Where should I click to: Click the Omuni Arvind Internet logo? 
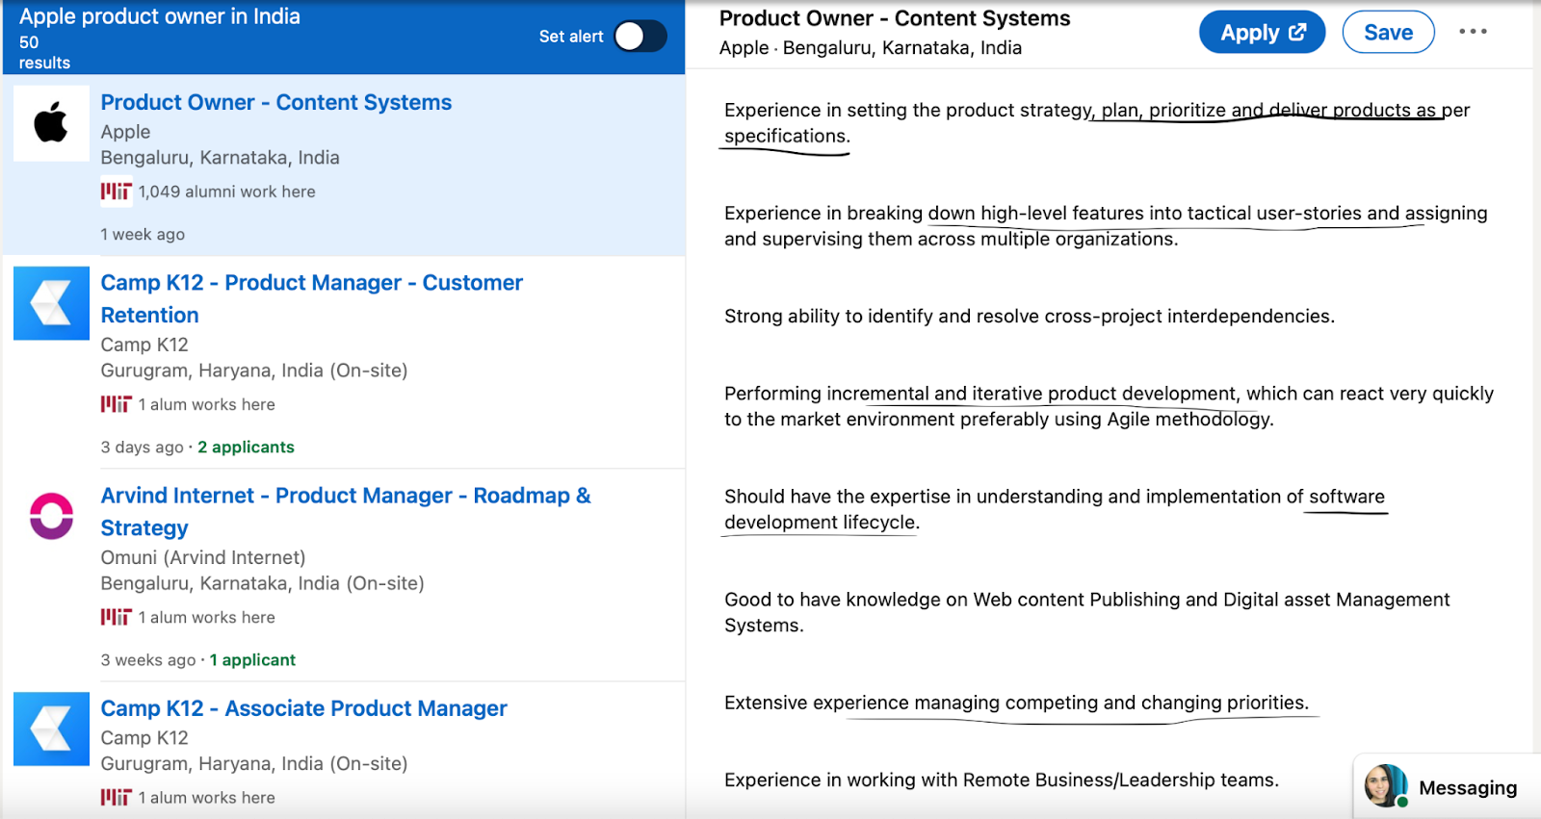click(51, 516)
